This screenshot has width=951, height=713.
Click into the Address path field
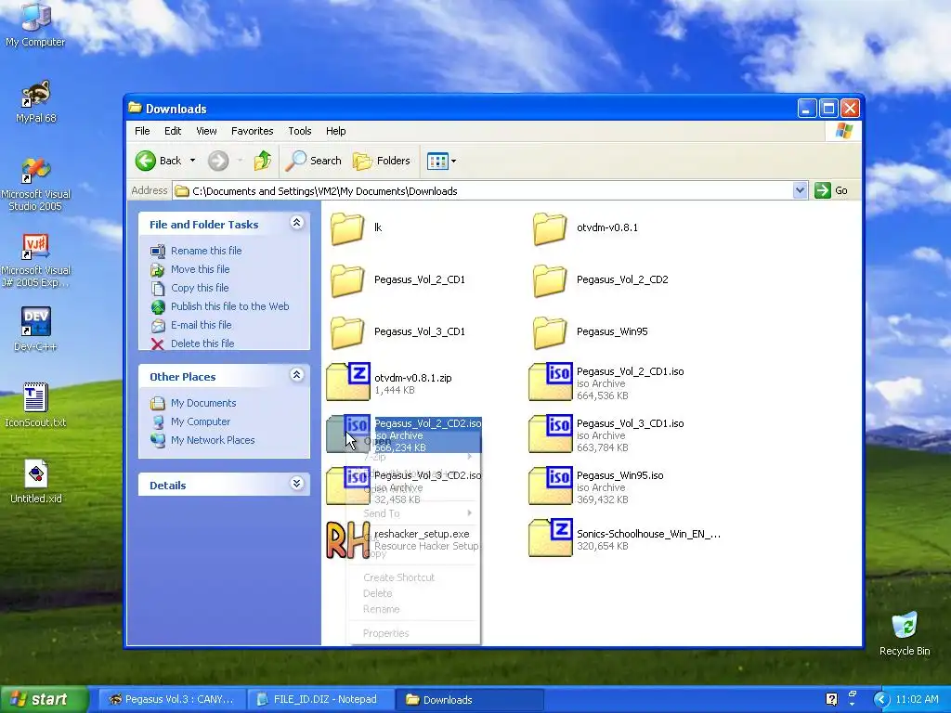pyautogui.click(x=483, y=191)
